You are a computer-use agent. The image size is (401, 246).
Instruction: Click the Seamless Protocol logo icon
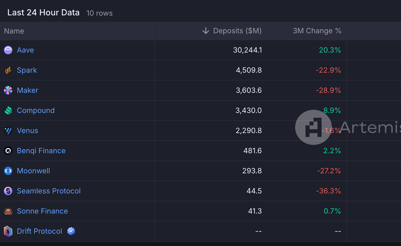(x=8, y=191)
